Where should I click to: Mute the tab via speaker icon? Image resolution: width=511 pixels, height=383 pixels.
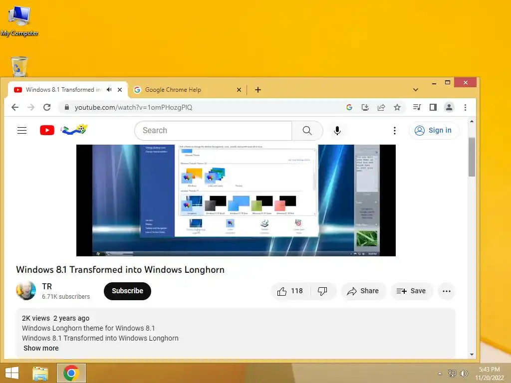109,90
